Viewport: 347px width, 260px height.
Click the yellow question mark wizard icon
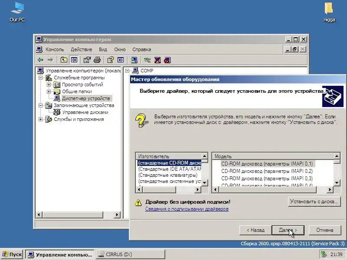[x=141, y=120]
